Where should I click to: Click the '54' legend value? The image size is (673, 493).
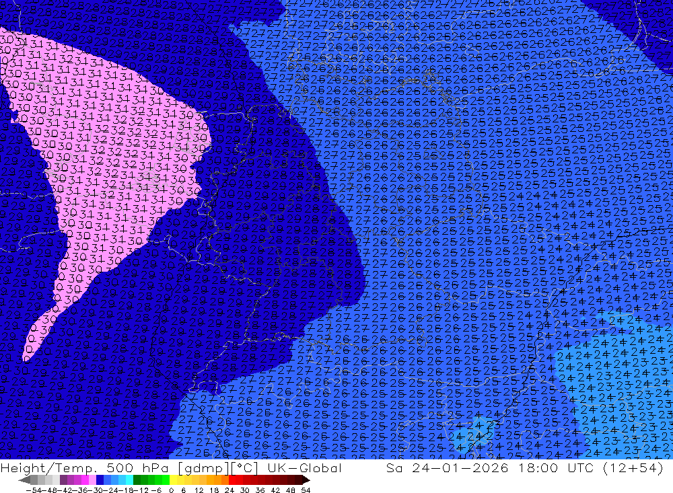[x=306, y=490]
